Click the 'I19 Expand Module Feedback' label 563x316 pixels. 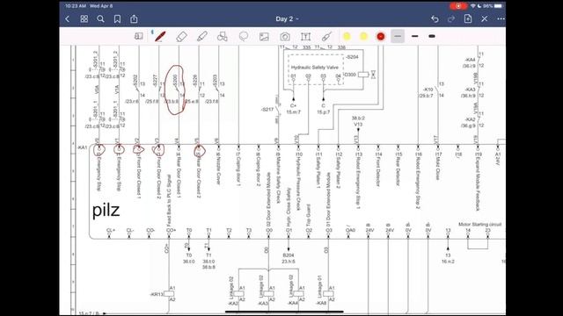478,181
